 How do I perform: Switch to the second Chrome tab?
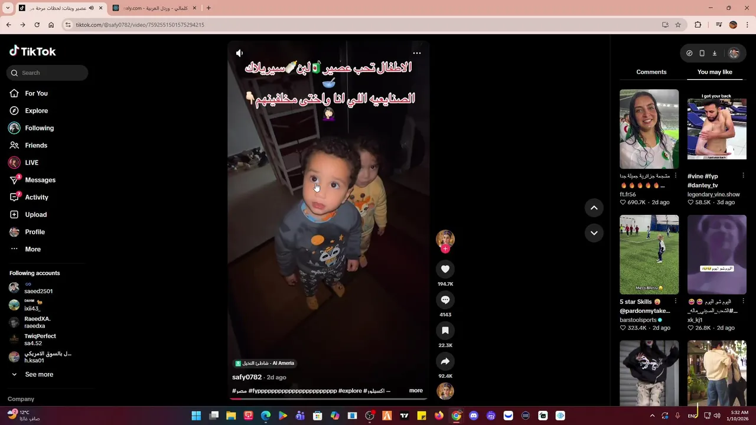tap(155, 8)
